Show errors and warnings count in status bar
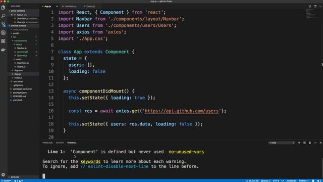323x182 pixels. (x=18, y=181)
